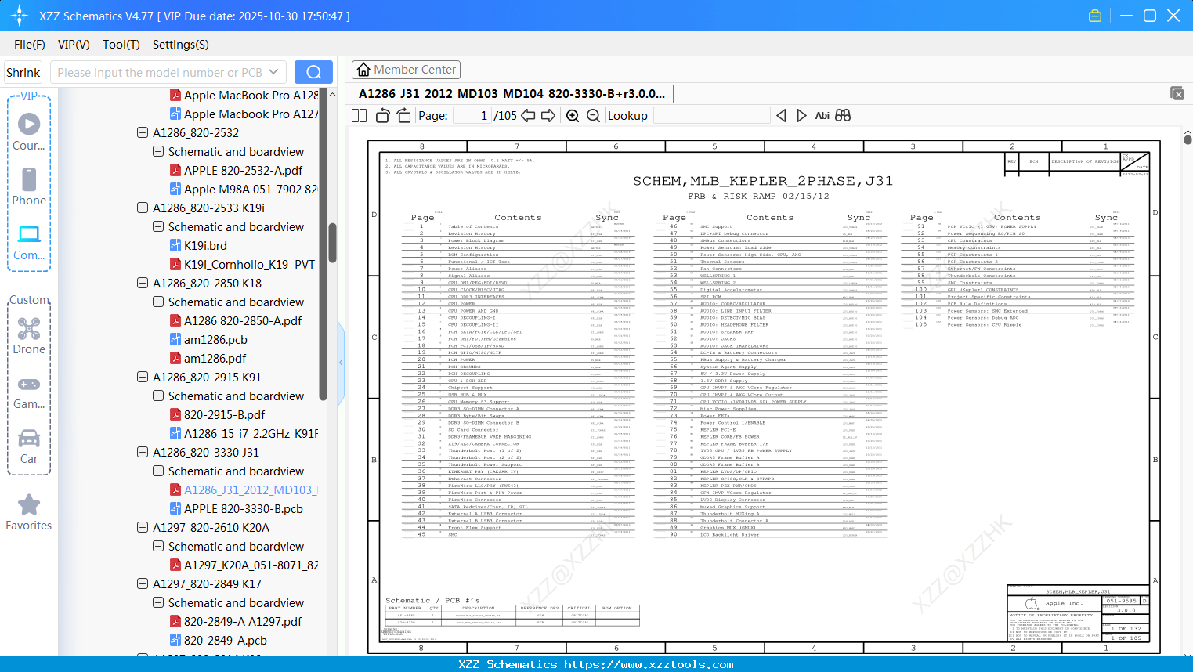Open the Drone category in the sidebar
Viewport: 1193px width, 672px height.
pyautogui.click(x=29, y=335)
